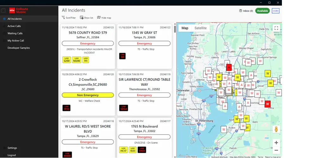Click unit badge LAW SRO1
The image size is (324, 158).
click(x=142, y=150)
